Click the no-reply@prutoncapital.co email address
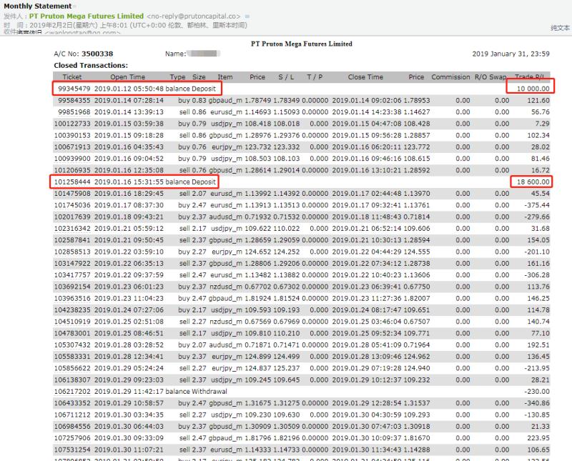572x461 pixels. [x=193, y=16]
